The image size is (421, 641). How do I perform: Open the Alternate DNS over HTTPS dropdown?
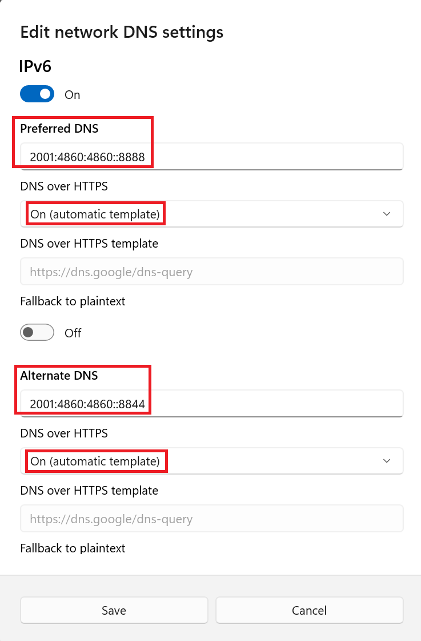pyautogui.click(x=211, y=461)
